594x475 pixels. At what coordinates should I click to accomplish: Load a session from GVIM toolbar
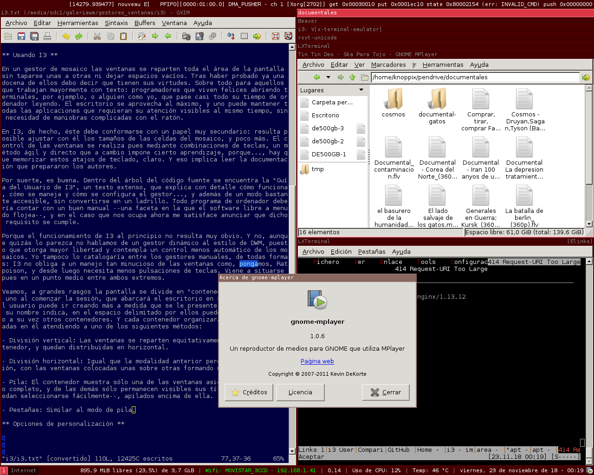(187, 36)
